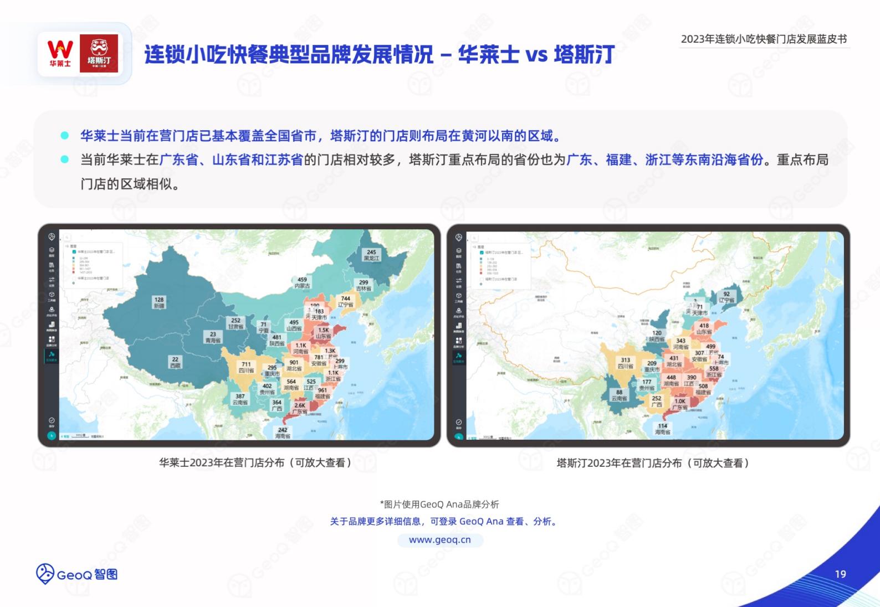Click the GeoQ 智图 footer logo
The width and height of the screenshot is (880, 607).
pyautogui.click(x=77, y=574)
